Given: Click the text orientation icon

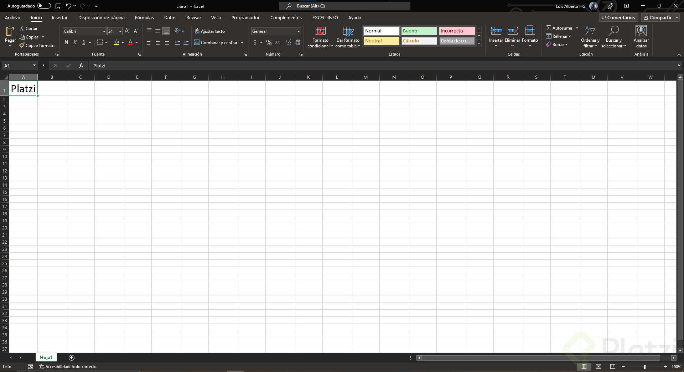Looking at the screenshot, I should pos(177,31).
